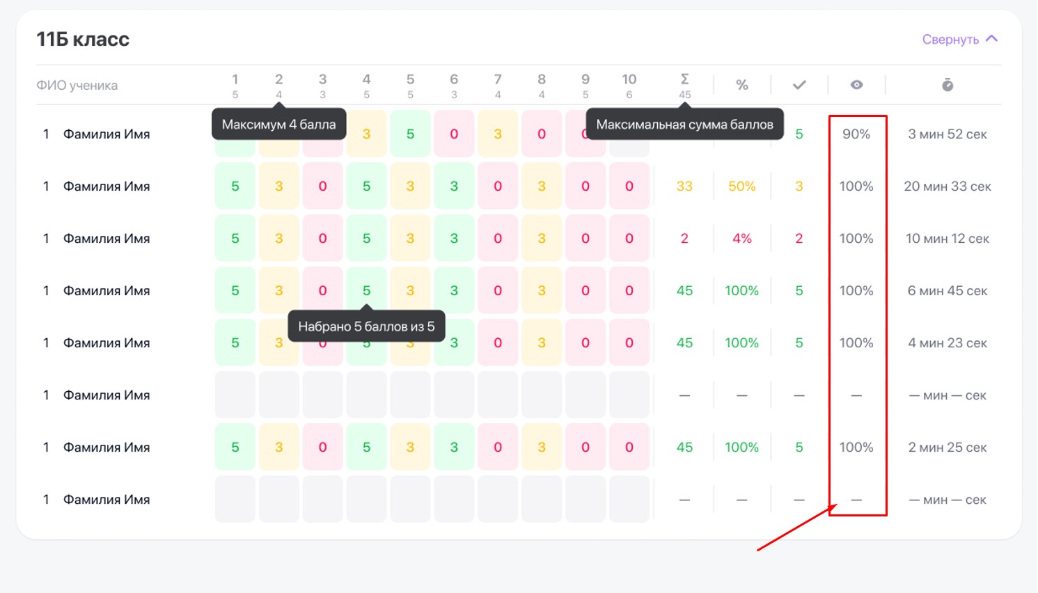
Task: Click the eye icon column header
Action: click(x=856, y=85)
